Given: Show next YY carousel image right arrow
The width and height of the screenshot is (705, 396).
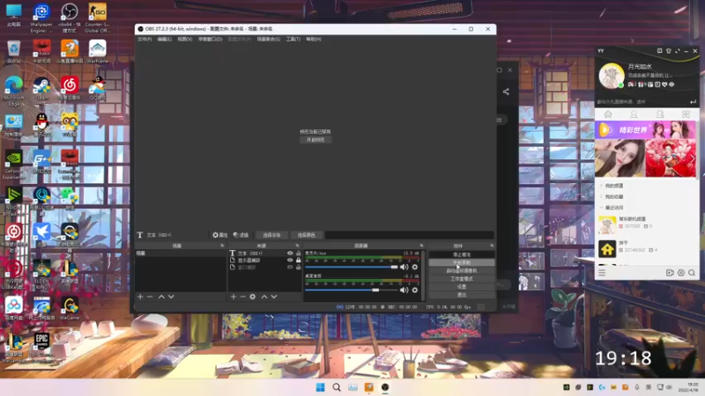Looking at the screenshot, I should click(693, 159).
